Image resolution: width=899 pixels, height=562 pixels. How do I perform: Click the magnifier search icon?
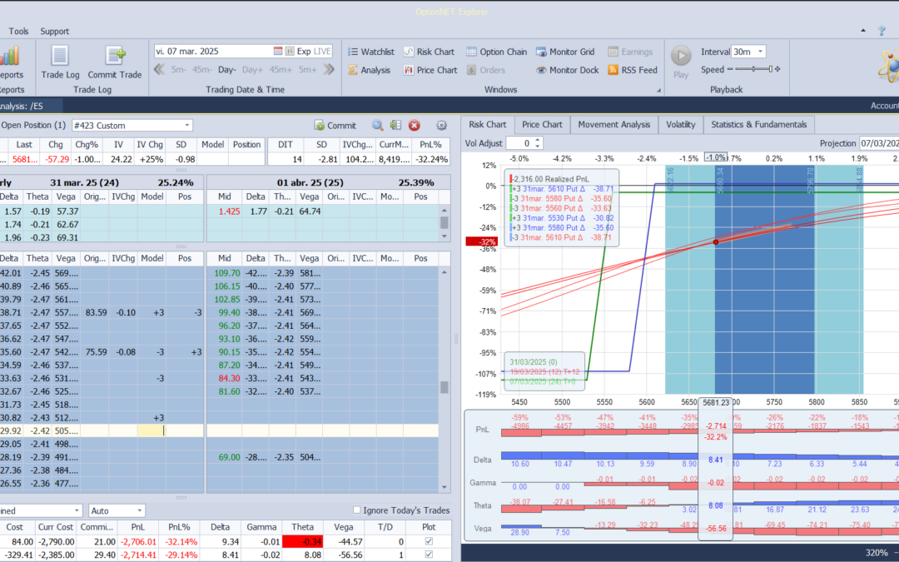click(377, 125)
